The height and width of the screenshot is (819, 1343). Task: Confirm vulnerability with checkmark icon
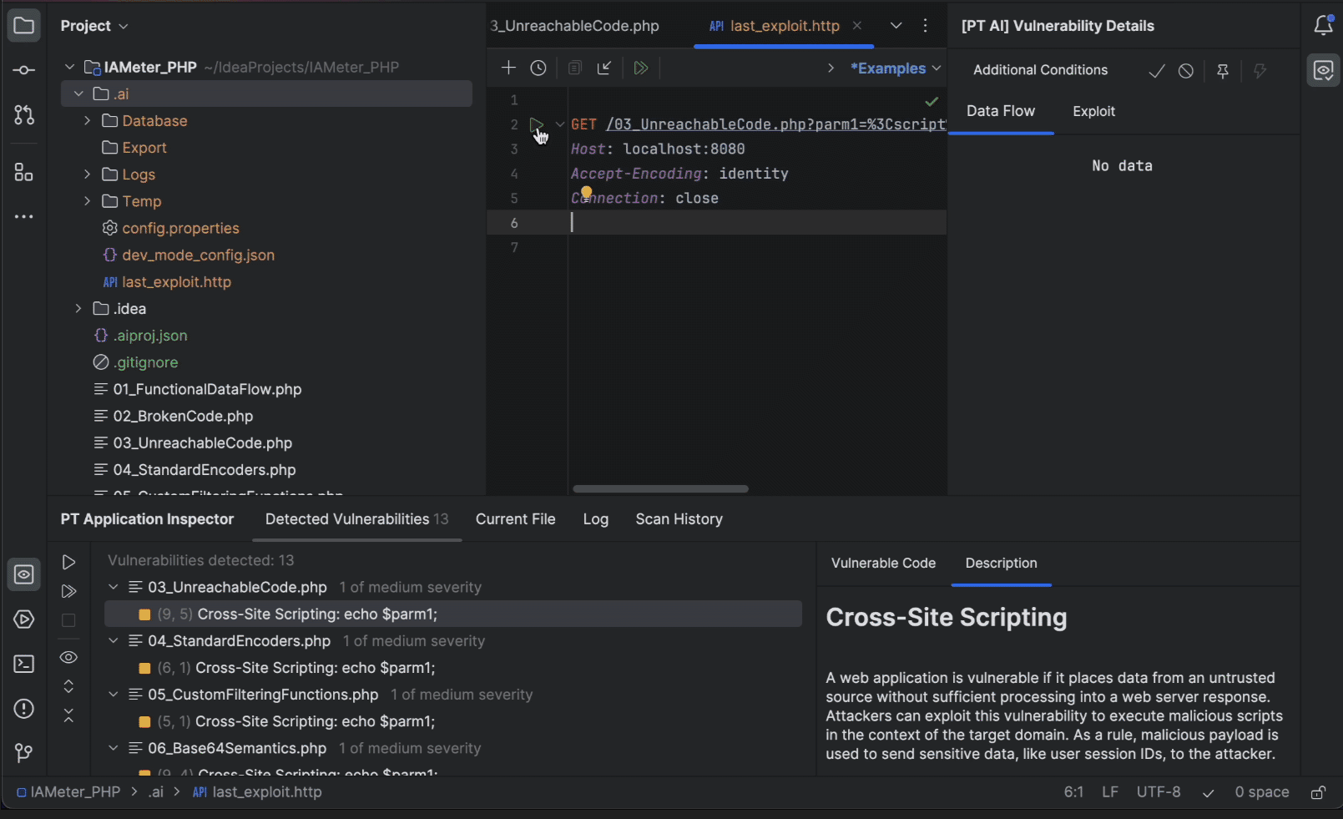pos(1157,71)
